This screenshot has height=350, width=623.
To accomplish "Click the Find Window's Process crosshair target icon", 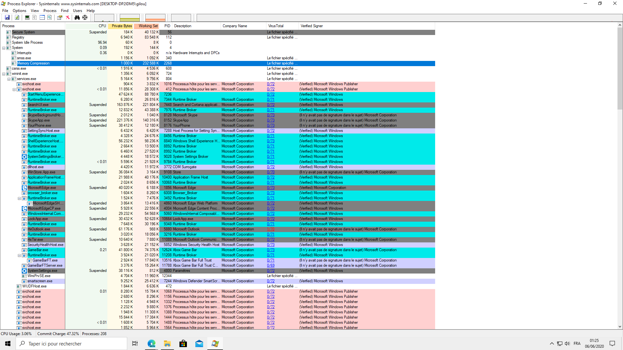I will tap(85, 17).
